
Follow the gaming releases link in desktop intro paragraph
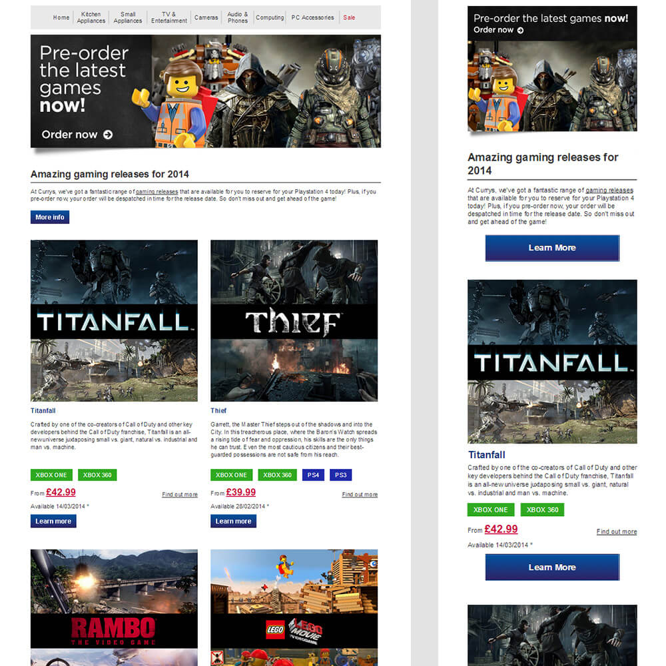[x=157, y=192]
